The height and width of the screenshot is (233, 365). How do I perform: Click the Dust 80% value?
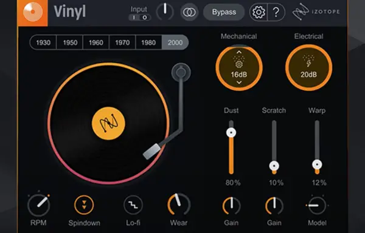233,183
